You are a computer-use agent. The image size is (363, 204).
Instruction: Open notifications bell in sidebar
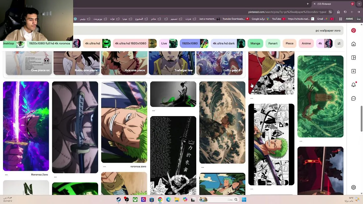tap(353, 85)
